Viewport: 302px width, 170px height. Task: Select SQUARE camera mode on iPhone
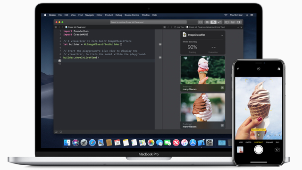(x=269, y=142)
